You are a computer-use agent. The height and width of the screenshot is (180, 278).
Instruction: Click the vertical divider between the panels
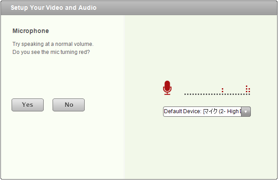(x=124, y=97)
